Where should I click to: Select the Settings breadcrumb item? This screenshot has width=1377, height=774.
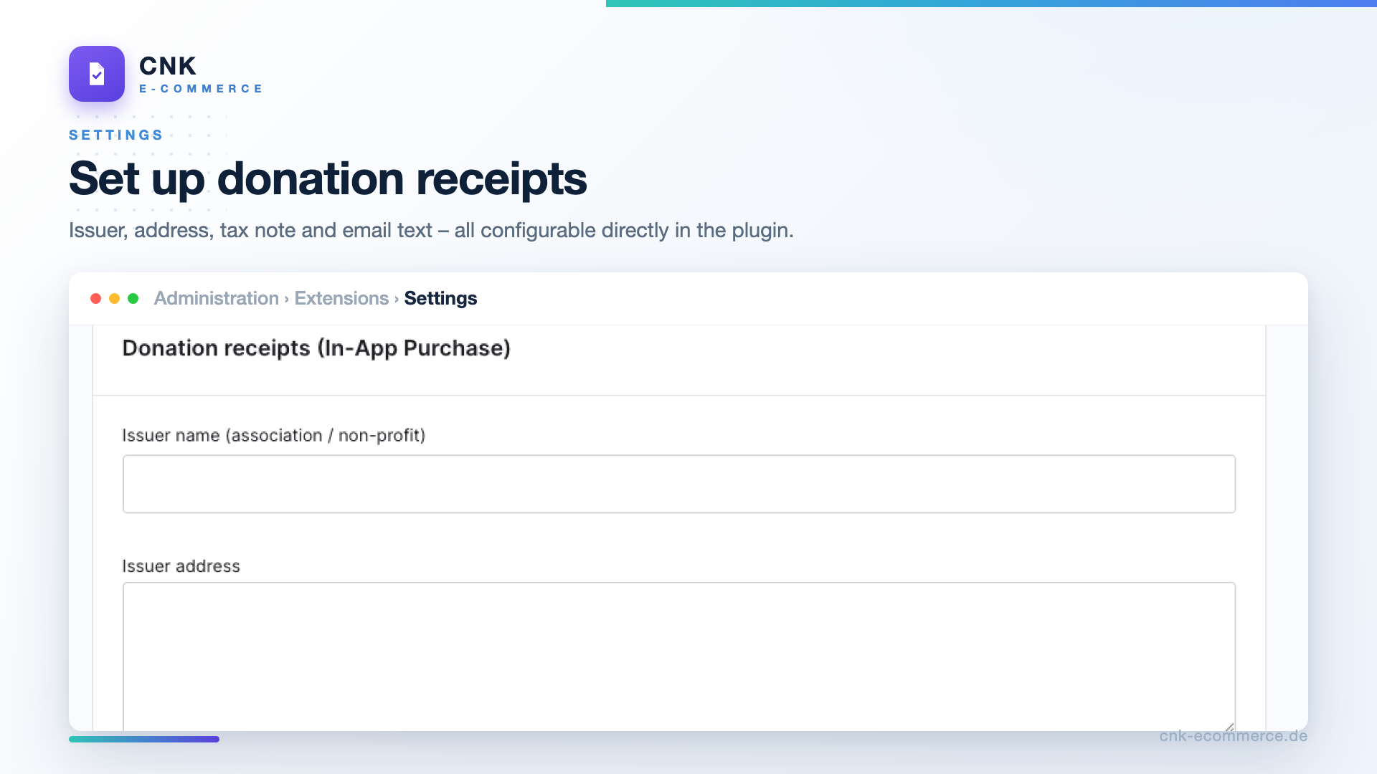pyautogui.click(x=440, y=298)
